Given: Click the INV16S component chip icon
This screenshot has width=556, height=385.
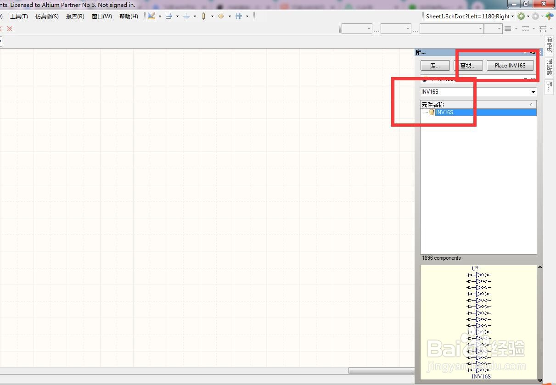Looking at the screenshot, I should [432, 112].
